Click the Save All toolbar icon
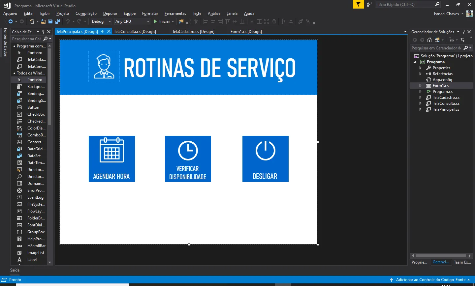This screenshot has height=286, width=475. 58,21
